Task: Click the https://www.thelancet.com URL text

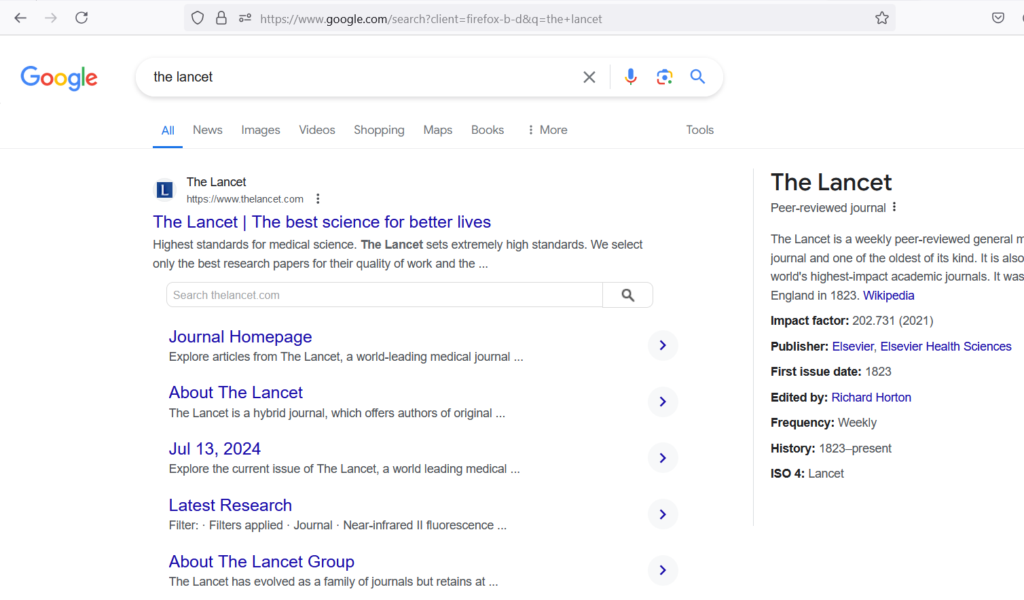Action: point(245,199)
